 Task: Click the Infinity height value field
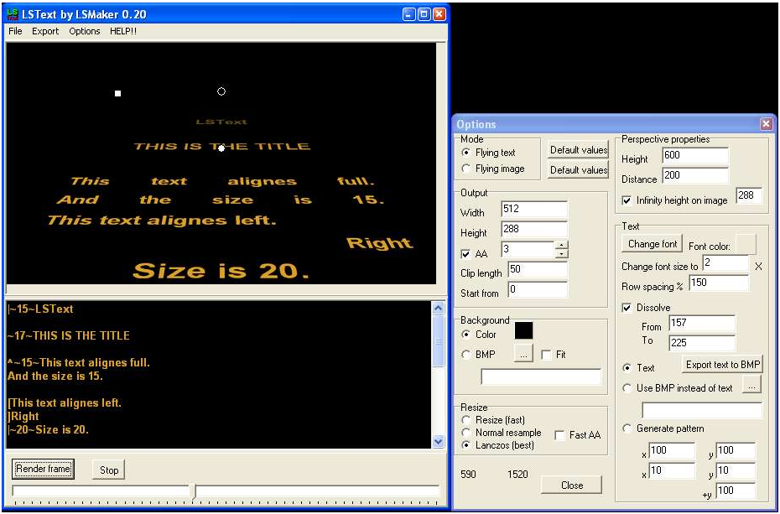749,196
